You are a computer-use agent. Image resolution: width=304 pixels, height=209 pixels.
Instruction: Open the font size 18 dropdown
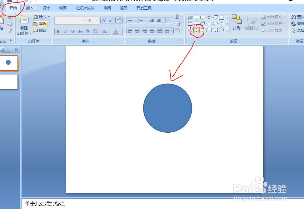click(x=92, y=20)
